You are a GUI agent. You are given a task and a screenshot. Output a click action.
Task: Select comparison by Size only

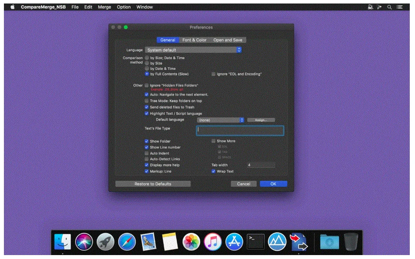click(x=147, y=63)
